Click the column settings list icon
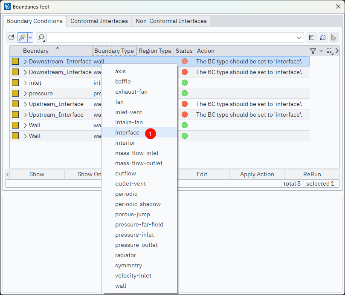The width and height of the screenshot is (345, 295). tap(329, 51)
